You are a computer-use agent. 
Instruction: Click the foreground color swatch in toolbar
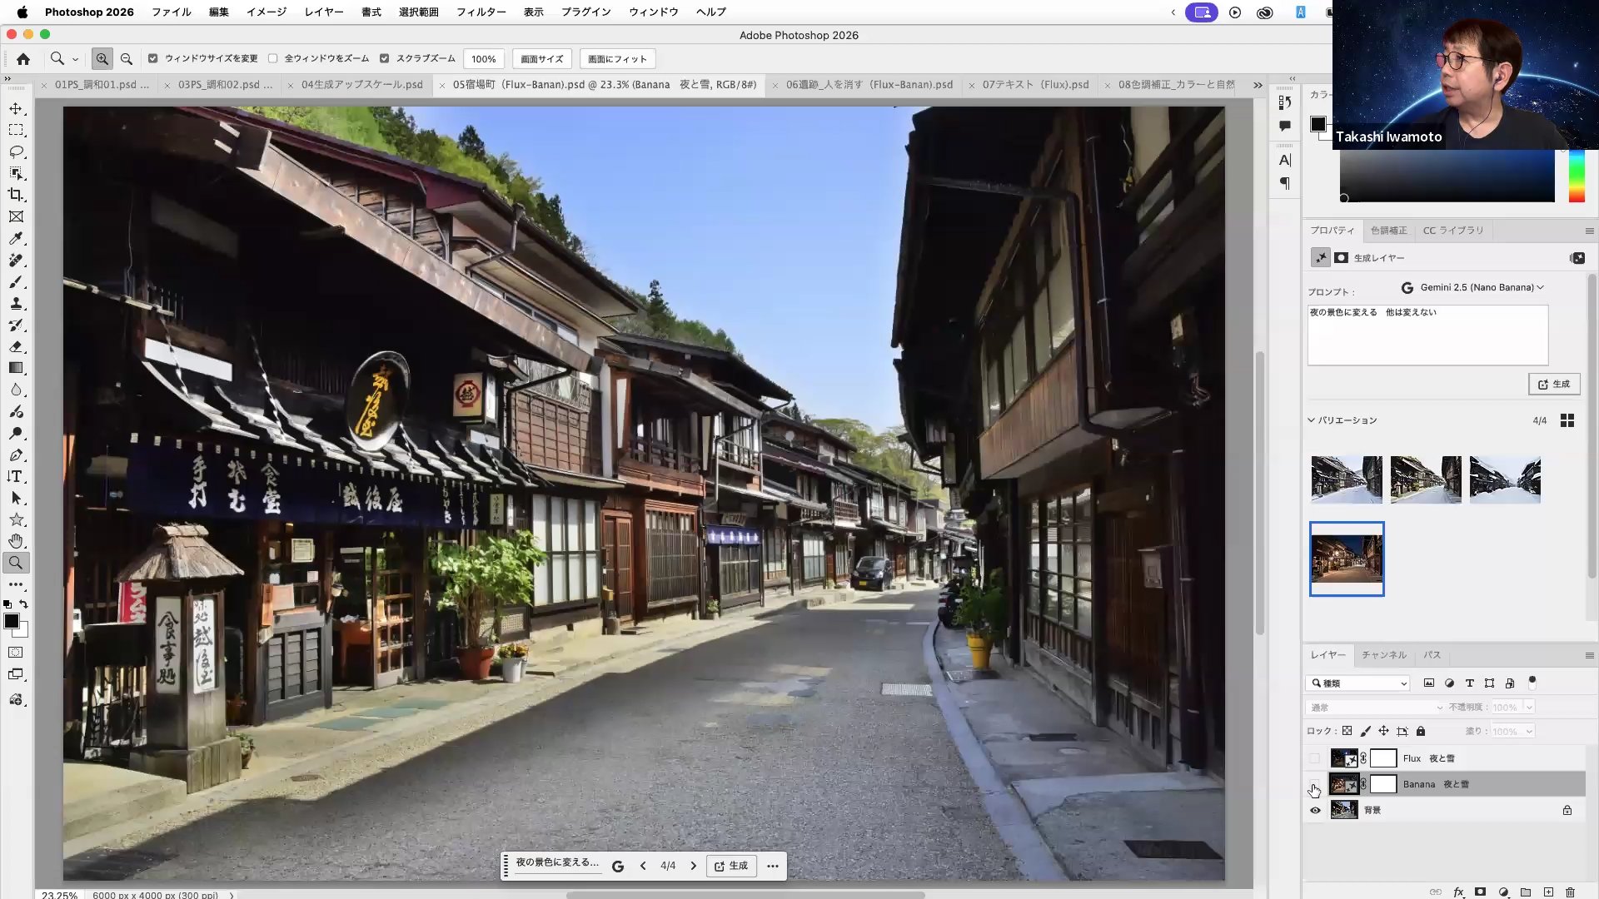click(x=11, y=621)
